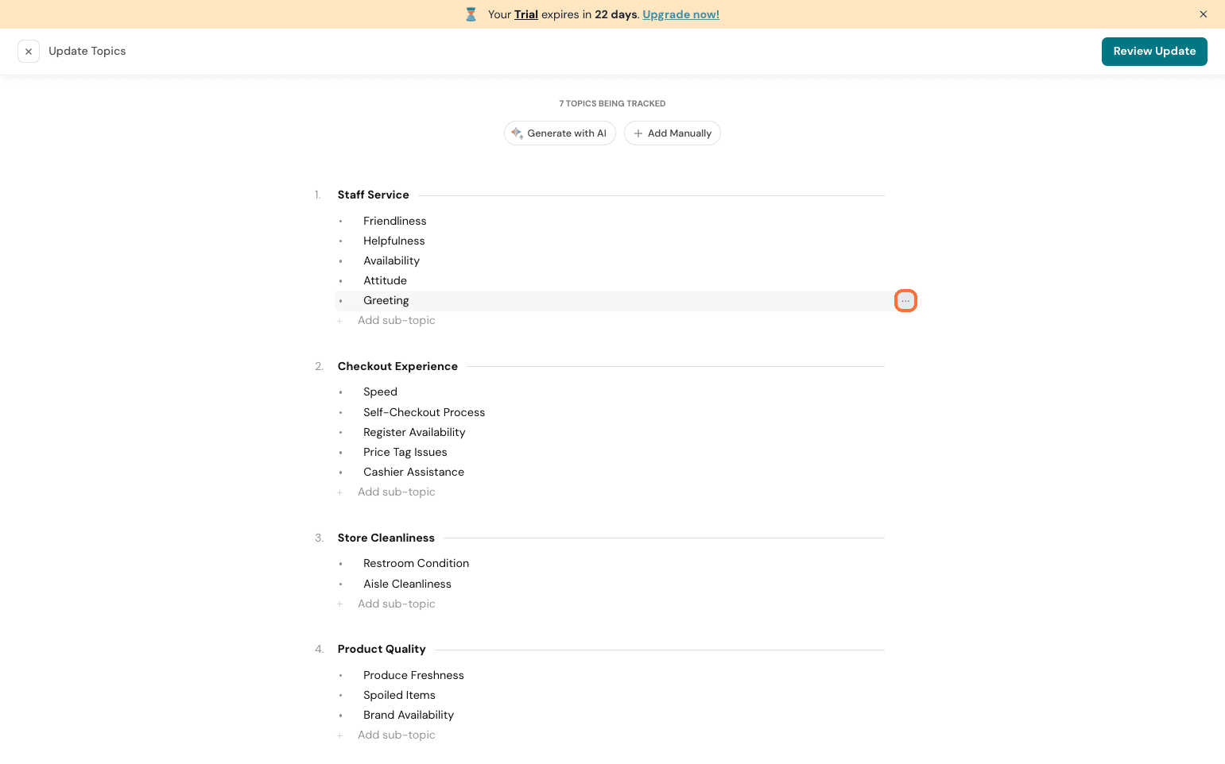This screenshot has height=764, width=1225.
Task: Select the Self-Checkout Process sub-topic
Action: coord(424,413)
